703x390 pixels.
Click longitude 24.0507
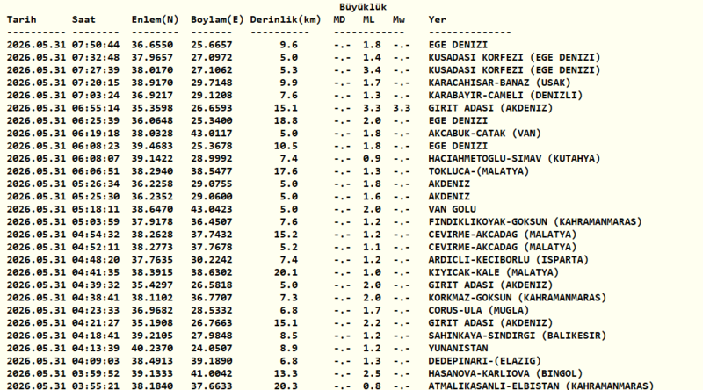click(212, 349)
